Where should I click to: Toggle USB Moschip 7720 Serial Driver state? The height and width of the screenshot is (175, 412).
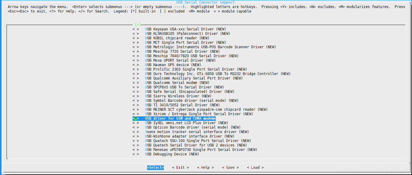(136, 51)
